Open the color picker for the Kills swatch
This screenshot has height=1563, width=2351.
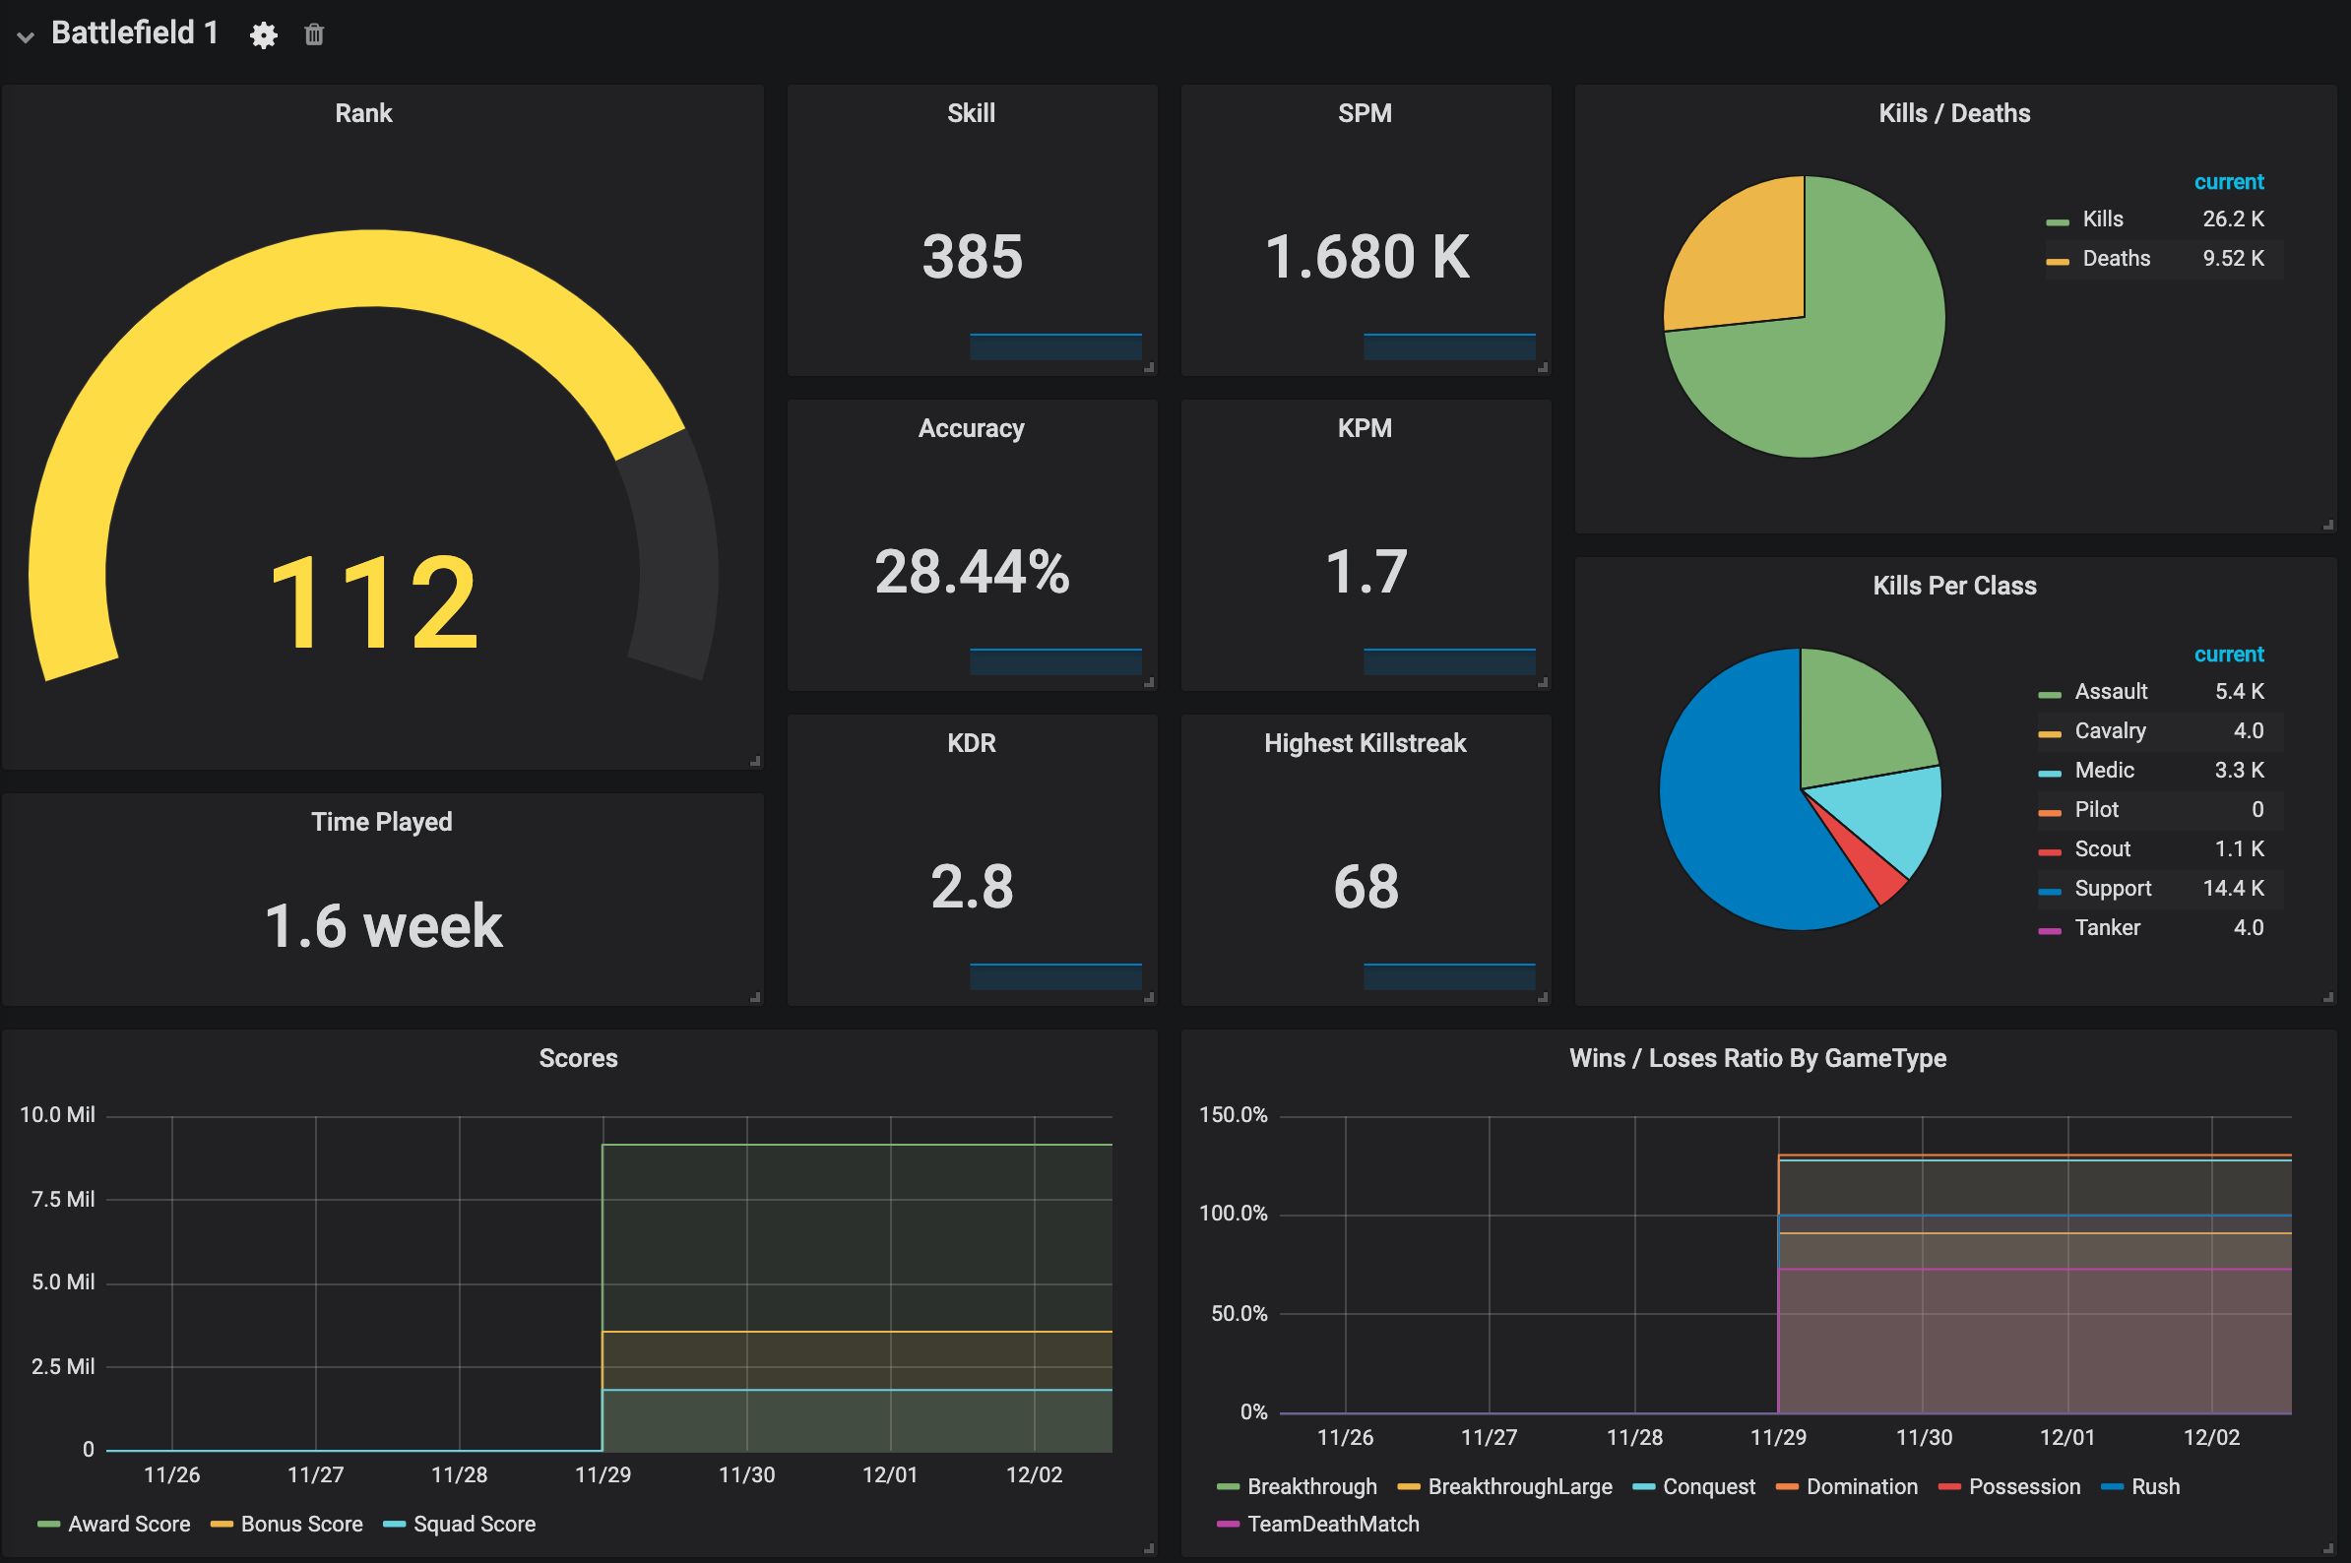click(2057, 219)
